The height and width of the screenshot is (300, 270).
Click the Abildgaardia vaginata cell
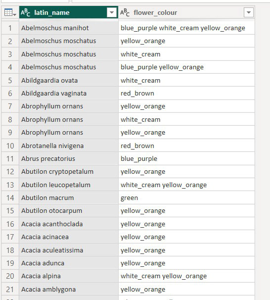(x=69, y=94)
